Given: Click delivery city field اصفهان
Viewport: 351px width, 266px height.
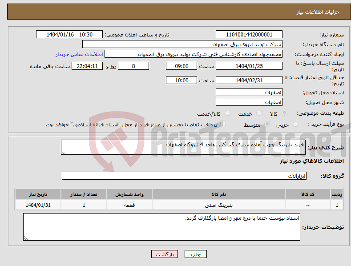Looking at the screenshot, I should coord(249,102).
